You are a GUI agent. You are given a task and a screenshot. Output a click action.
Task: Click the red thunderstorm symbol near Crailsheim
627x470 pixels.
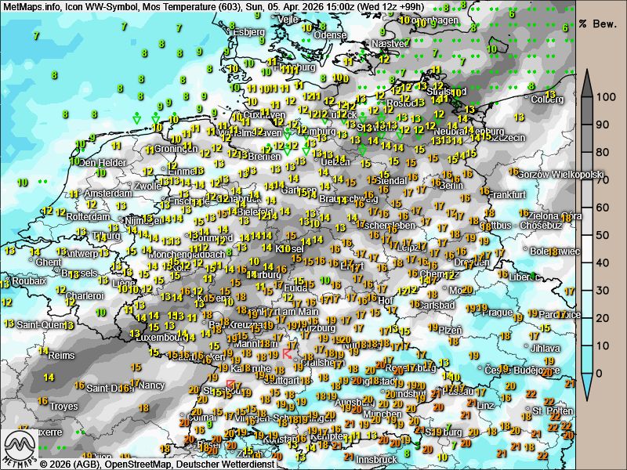tap(288, 354)
